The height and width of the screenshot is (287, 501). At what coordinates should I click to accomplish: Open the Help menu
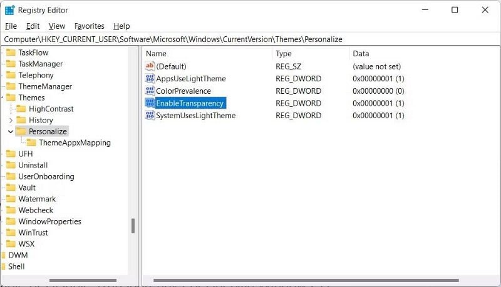121,26
